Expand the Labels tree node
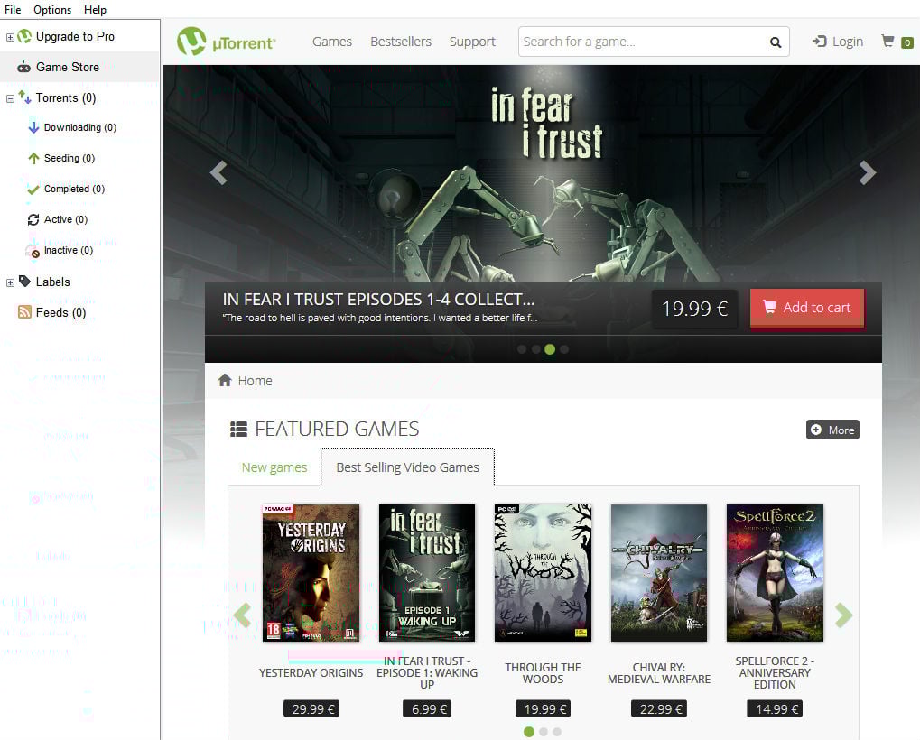Image resolution: width=920 pixels, height=740 pixels. [x=10, y=282]
